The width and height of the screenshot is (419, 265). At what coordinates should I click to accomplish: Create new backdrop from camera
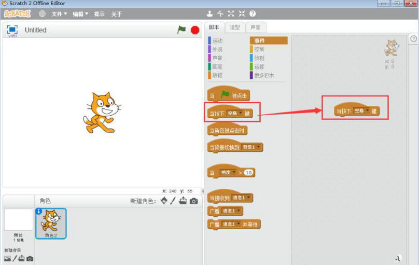(30, 259)
